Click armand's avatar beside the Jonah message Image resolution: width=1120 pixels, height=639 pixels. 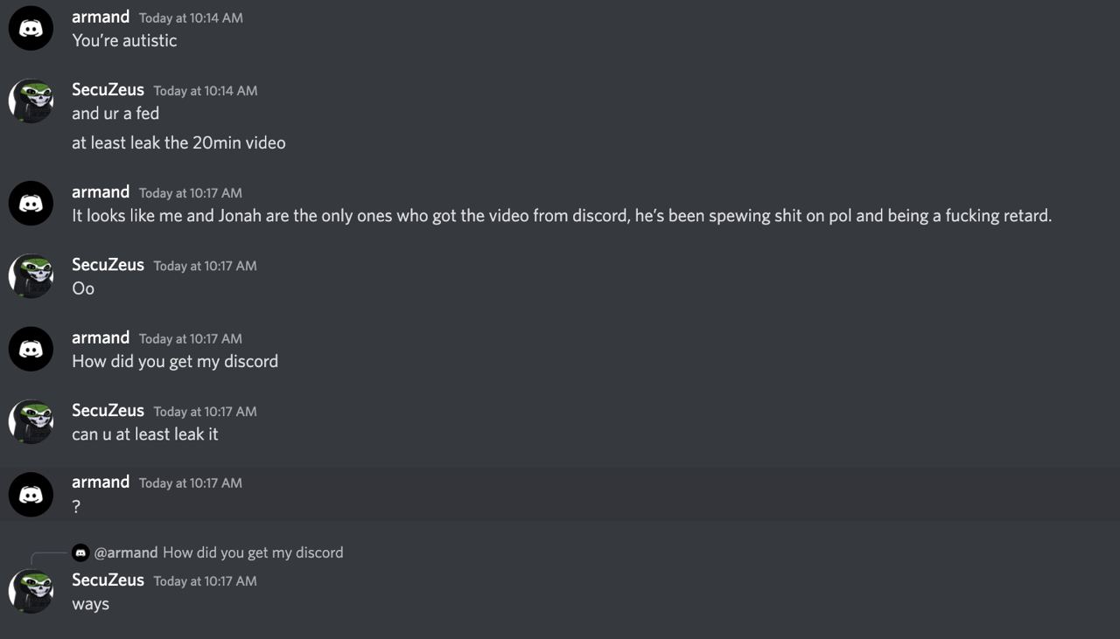[x=31, y=204]
